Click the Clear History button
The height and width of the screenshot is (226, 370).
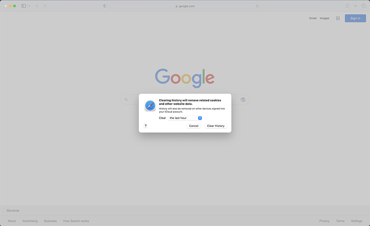click(216, 126)
